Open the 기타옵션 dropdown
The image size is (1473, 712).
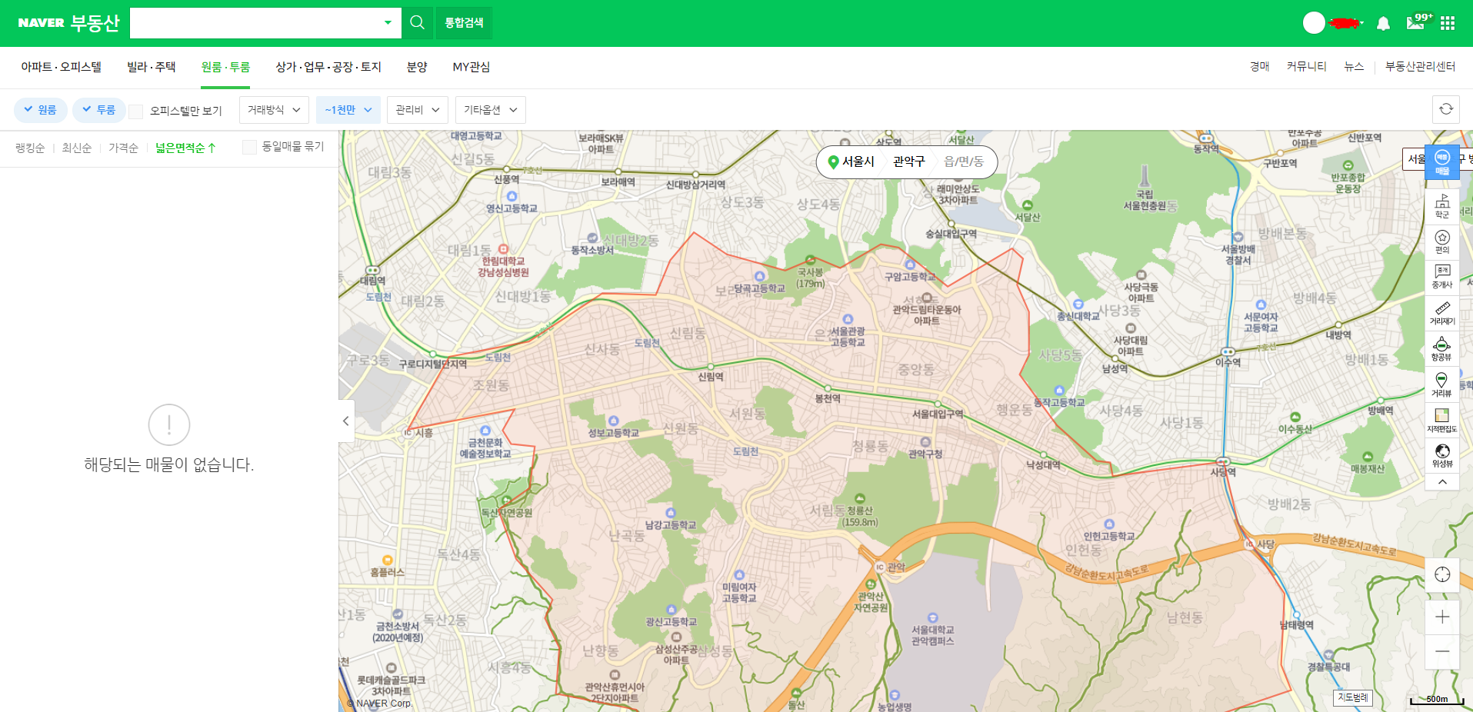pyautogui.click(x=491, y=110)
